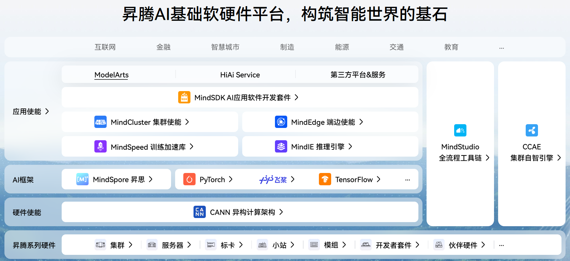Click the AI框架 row label
Viewport: 570px width, 261px height.
(23, 180)
